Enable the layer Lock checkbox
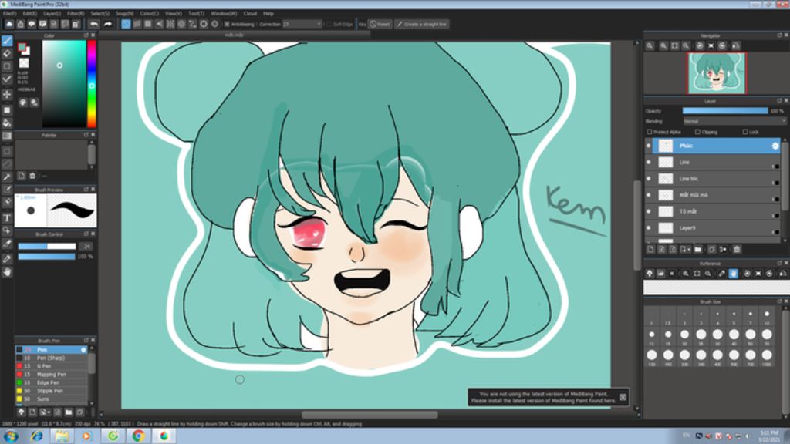 pyautogui.click(x=745, y=132)
